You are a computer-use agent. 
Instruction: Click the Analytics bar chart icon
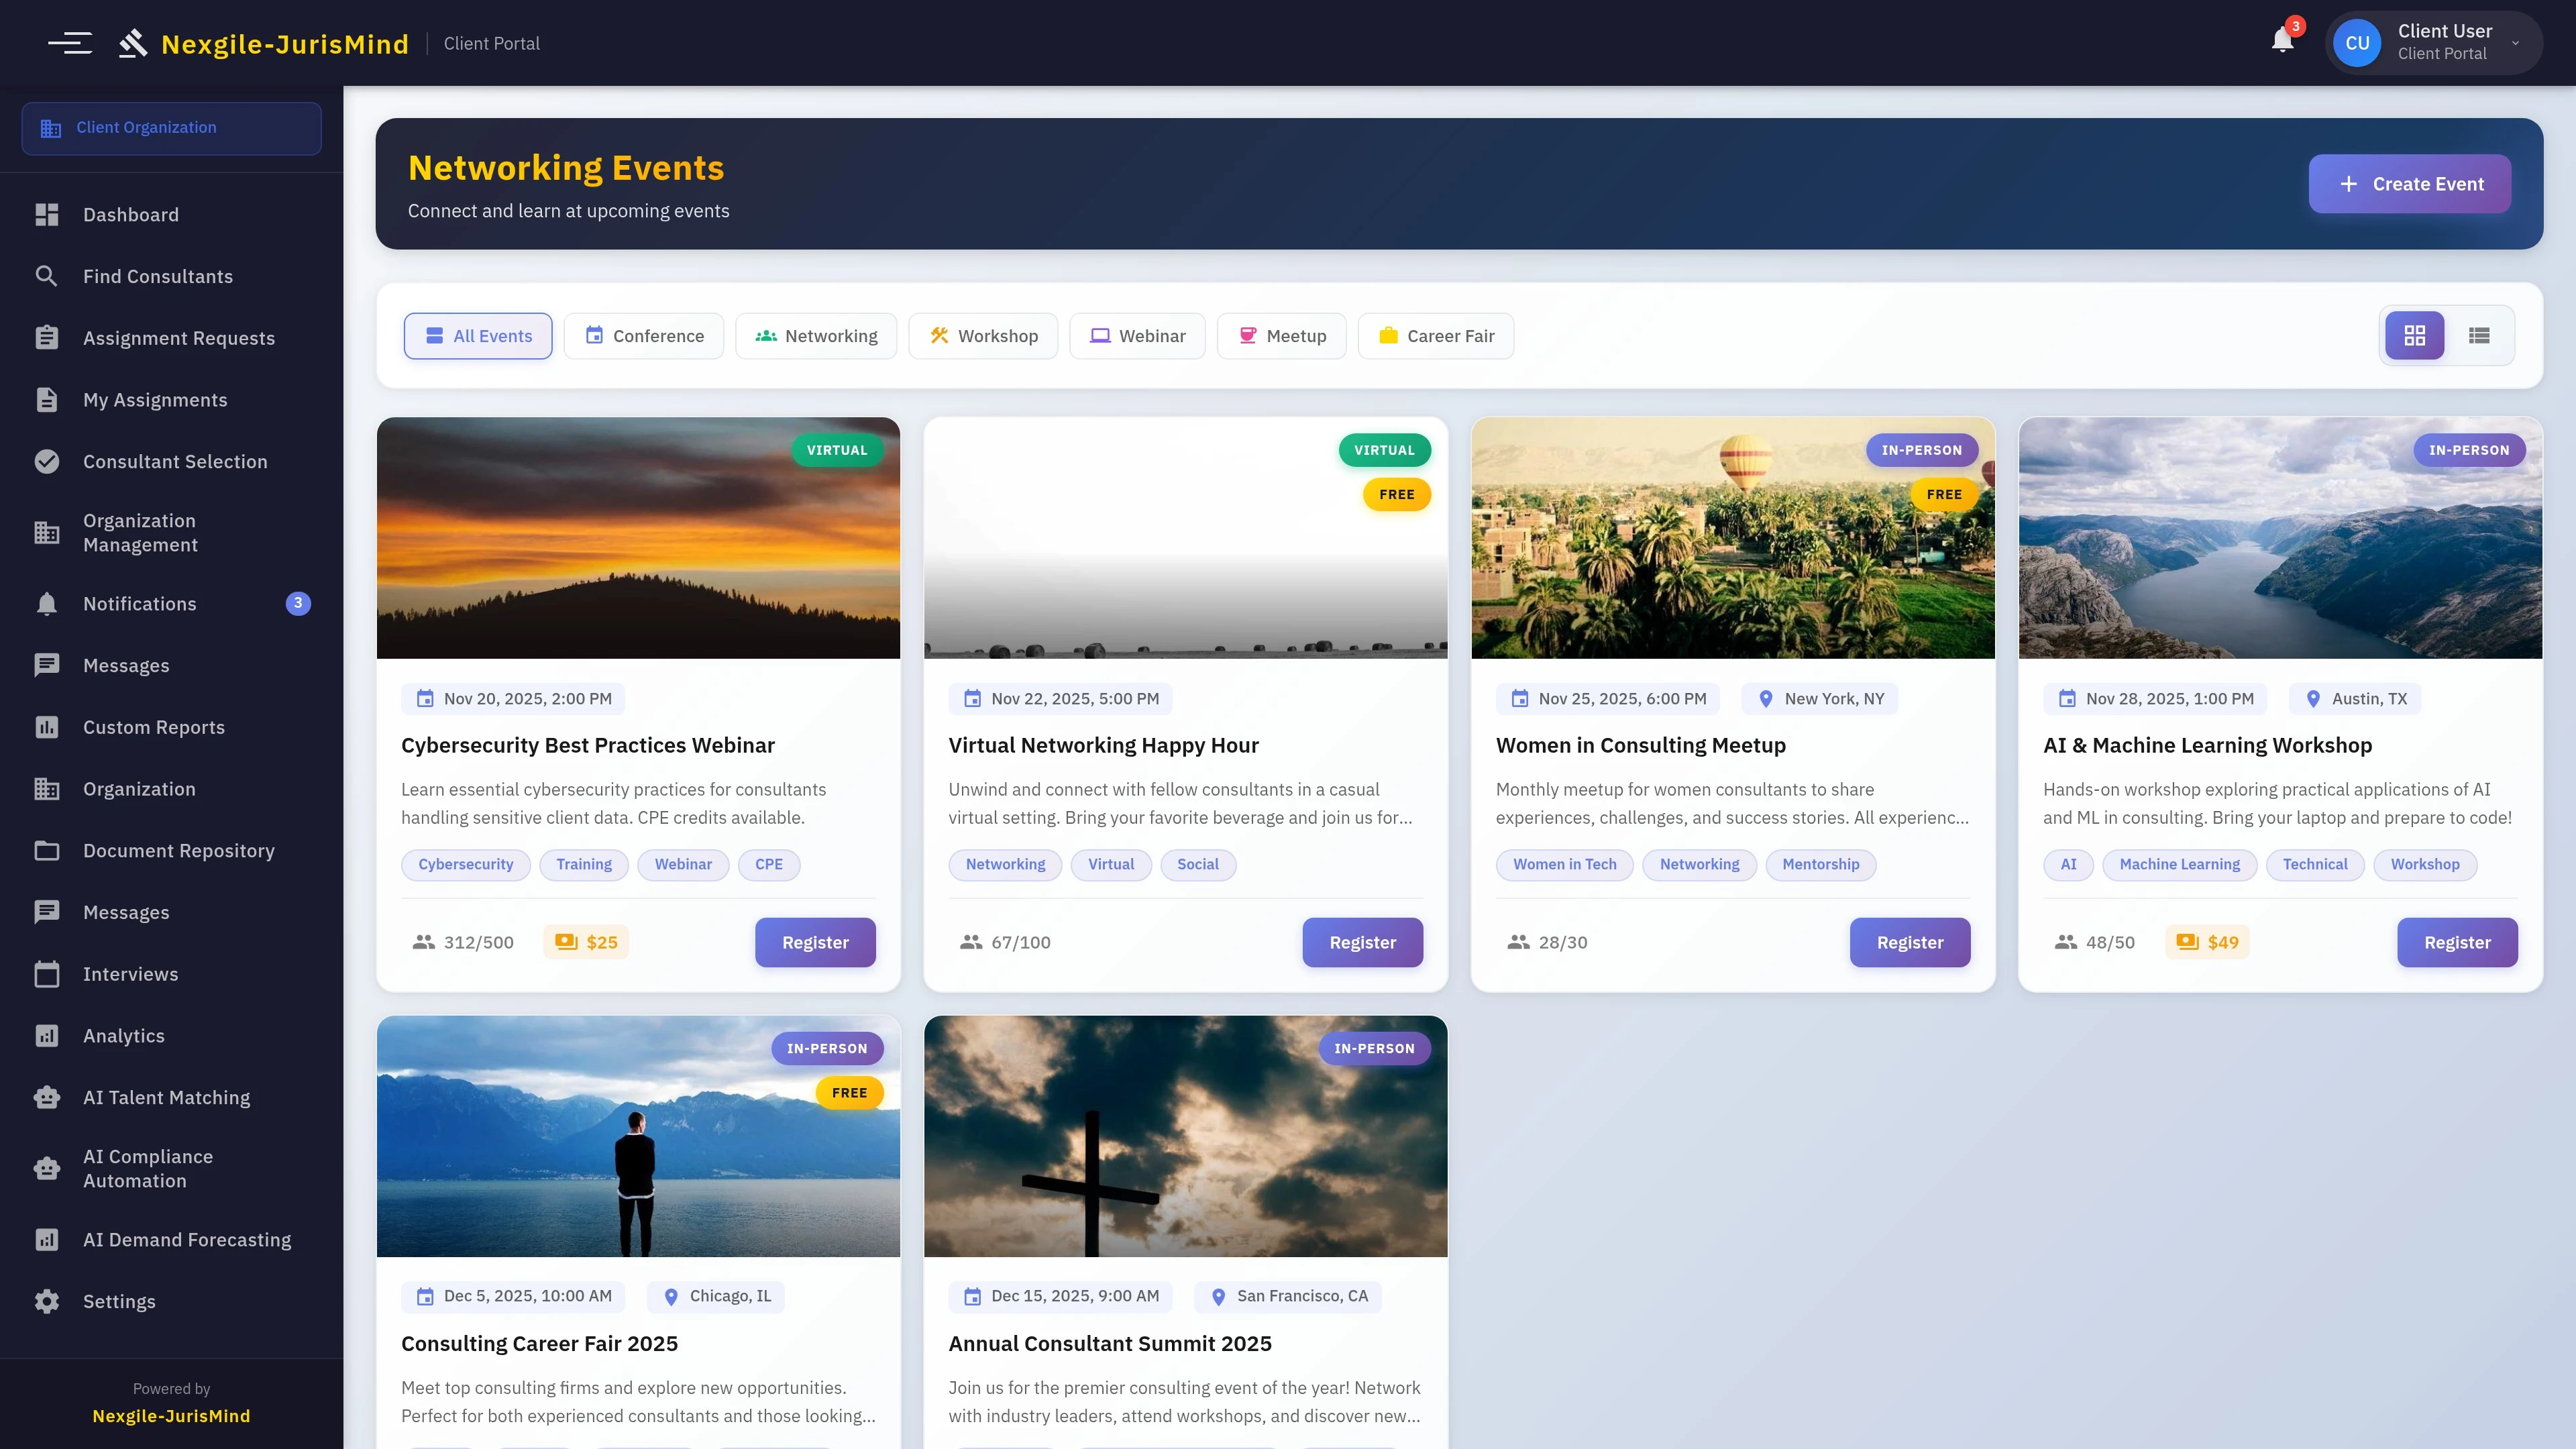pyautogui.click(x=47, y=1035)
